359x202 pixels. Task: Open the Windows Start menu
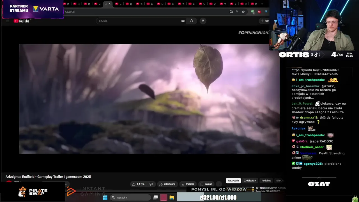point(105,198)
